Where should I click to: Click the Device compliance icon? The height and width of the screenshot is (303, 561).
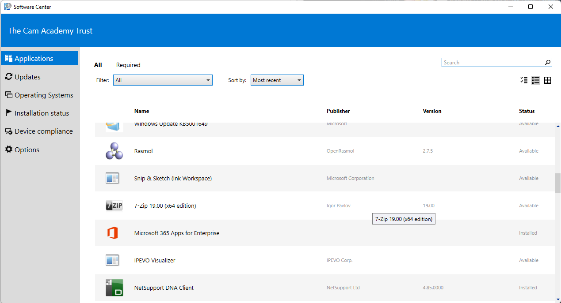[x=9, y=131]
